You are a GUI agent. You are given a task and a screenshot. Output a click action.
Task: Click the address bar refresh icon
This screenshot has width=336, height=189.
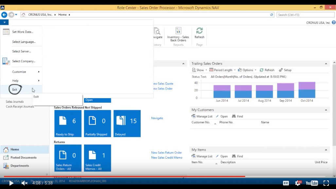[x=272, y=15]
